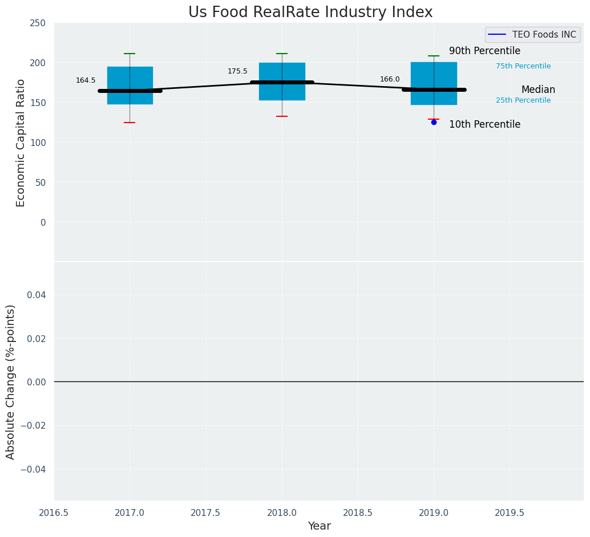Click the green 90th percentile cap for 2019
The height and width of the screenshot is (537, 590).
click(434, 56)
